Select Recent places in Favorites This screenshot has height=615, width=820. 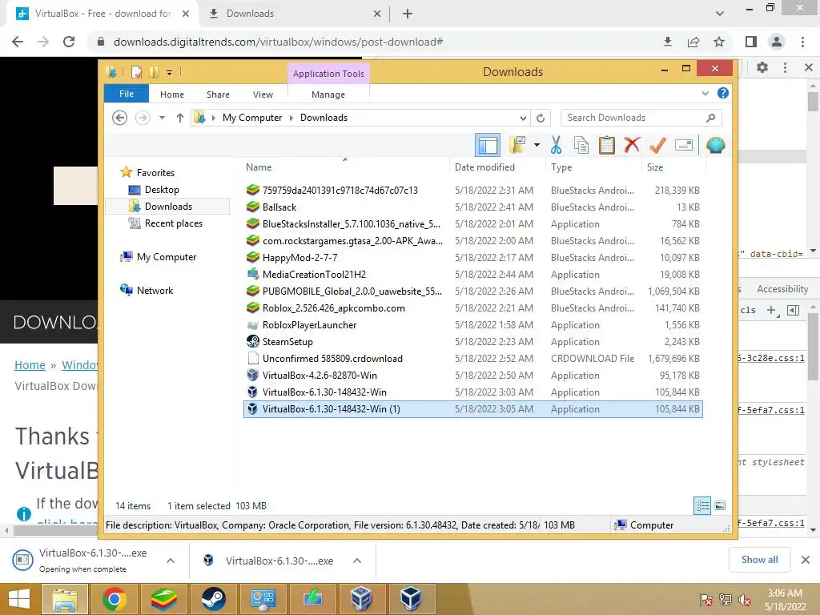(173, 223)
